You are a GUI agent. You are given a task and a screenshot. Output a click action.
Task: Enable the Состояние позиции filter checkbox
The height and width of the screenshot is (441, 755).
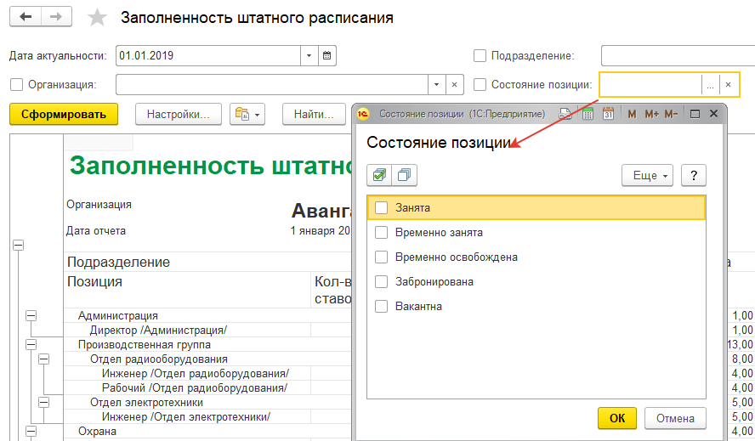tap(480, 85)
